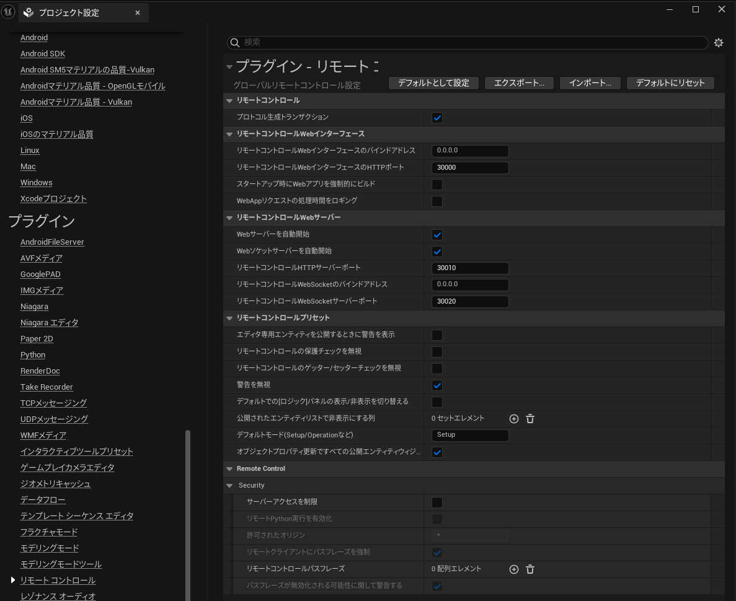Image resolution: width=736 pixels, height=601 pixels.
Task: Open the settings gear beside the search bar
Action: click(718, 42)
